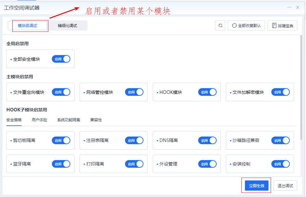The image size is (306, 197).
Task: Select 用户体验 sub-tab
Action: [x=39, y=120]
